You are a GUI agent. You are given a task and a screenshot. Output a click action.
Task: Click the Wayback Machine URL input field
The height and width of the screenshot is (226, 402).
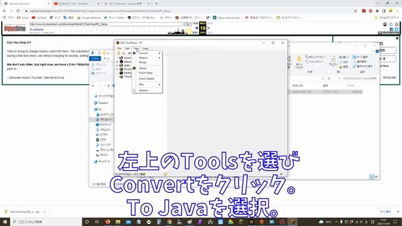(106, 24)
